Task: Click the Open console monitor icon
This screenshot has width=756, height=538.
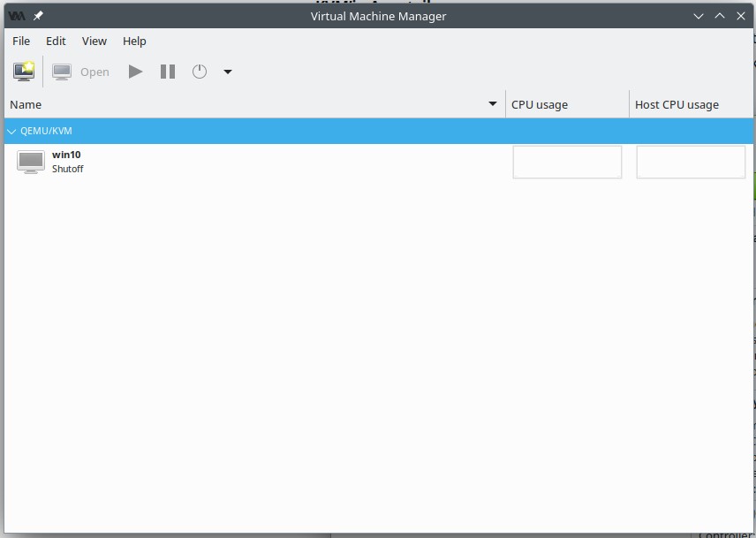Action: 62,72
